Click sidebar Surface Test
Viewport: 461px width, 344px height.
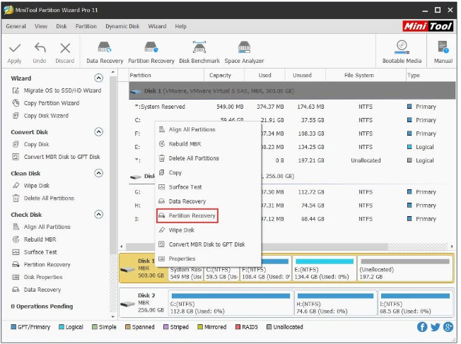40,252
